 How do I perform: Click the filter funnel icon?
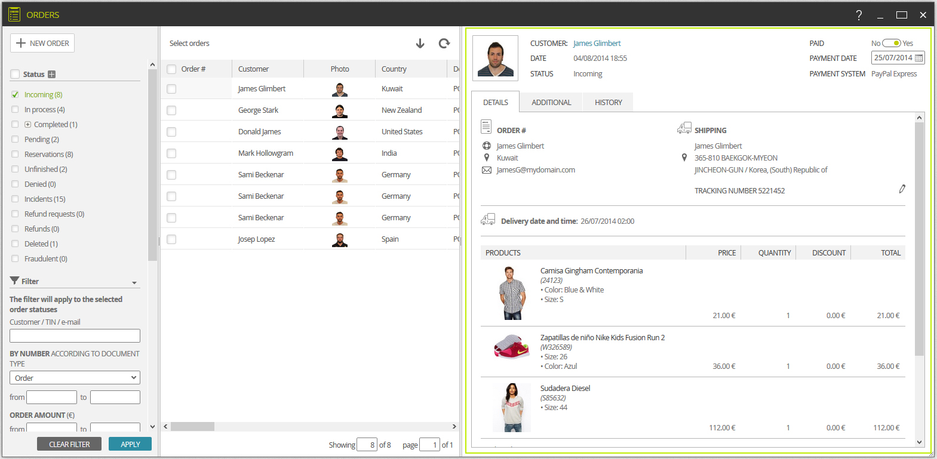pos(15,281)
